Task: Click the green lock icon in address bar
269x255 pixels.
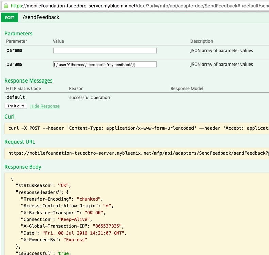Action: (x=5, y=6)
